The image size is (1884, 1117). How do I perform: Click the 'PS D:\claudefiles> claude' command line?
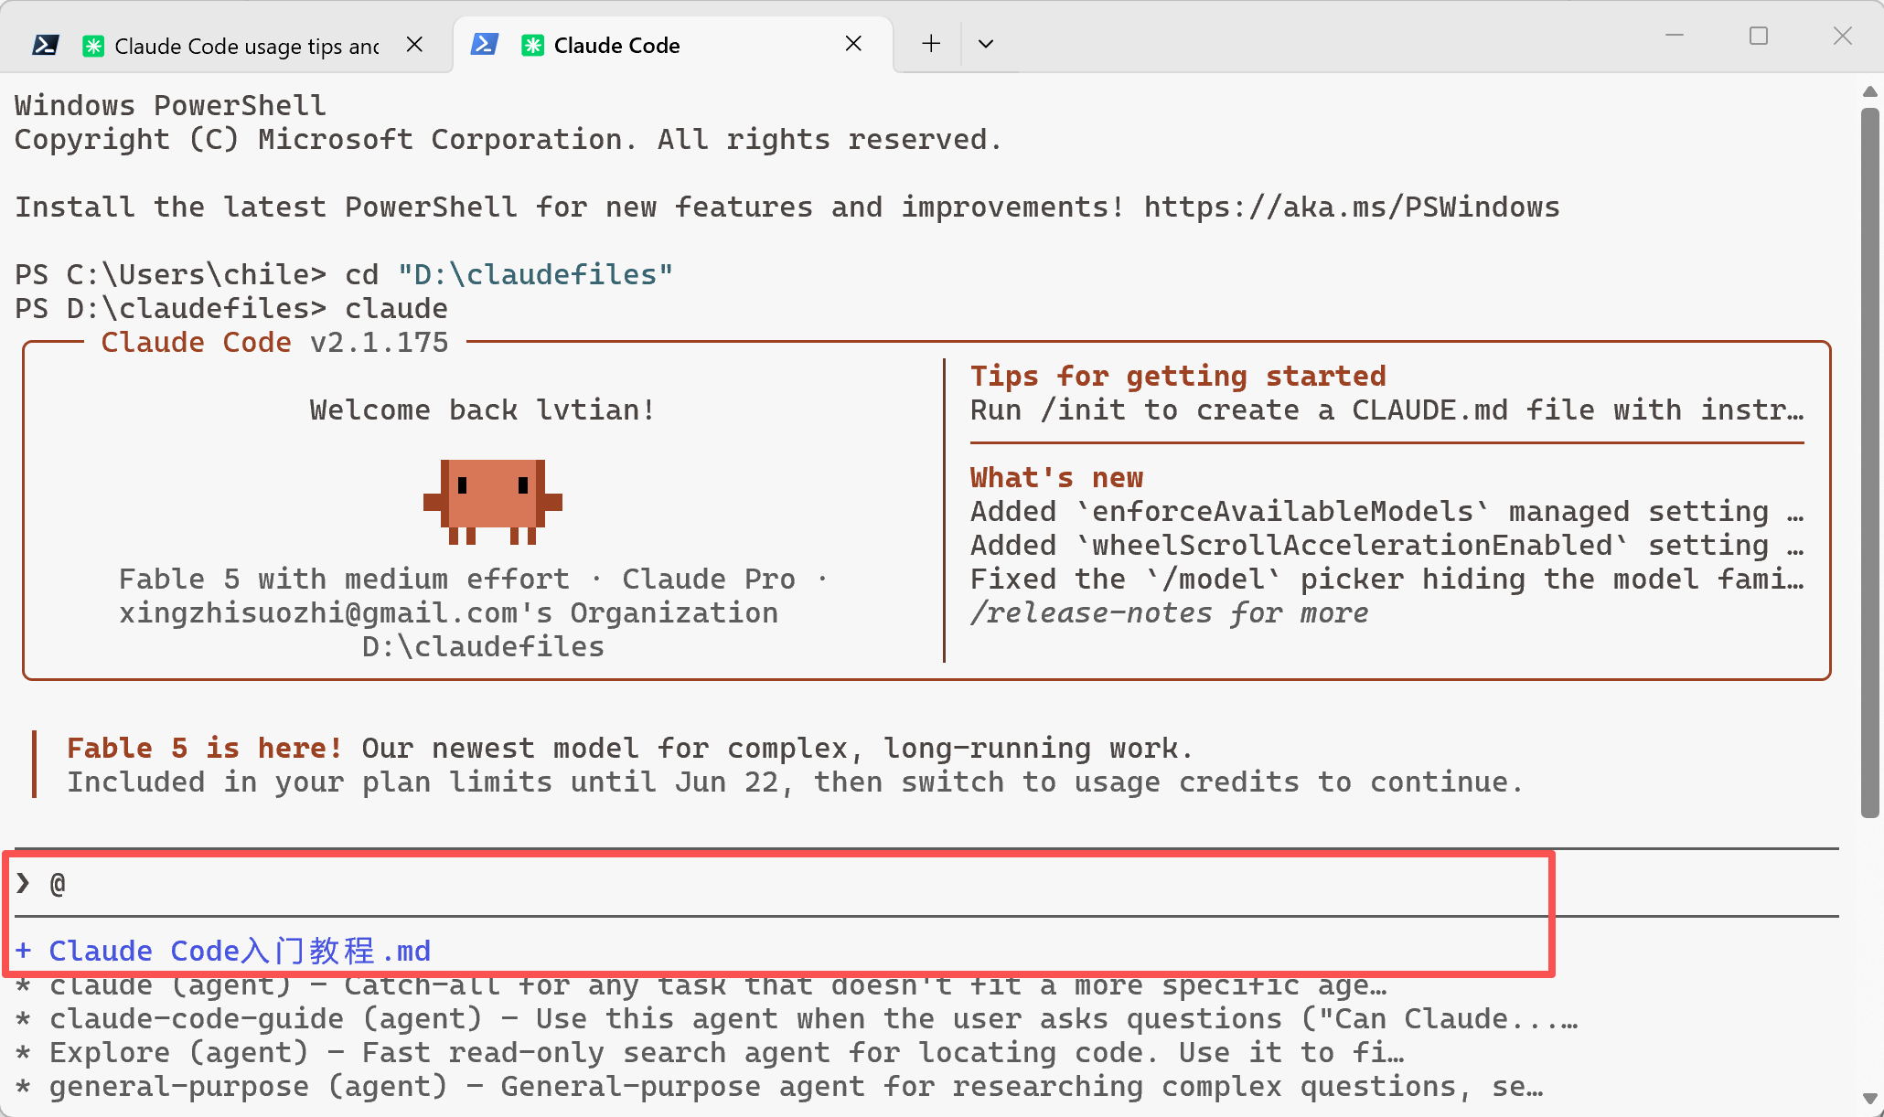click(x=231, y=309)
